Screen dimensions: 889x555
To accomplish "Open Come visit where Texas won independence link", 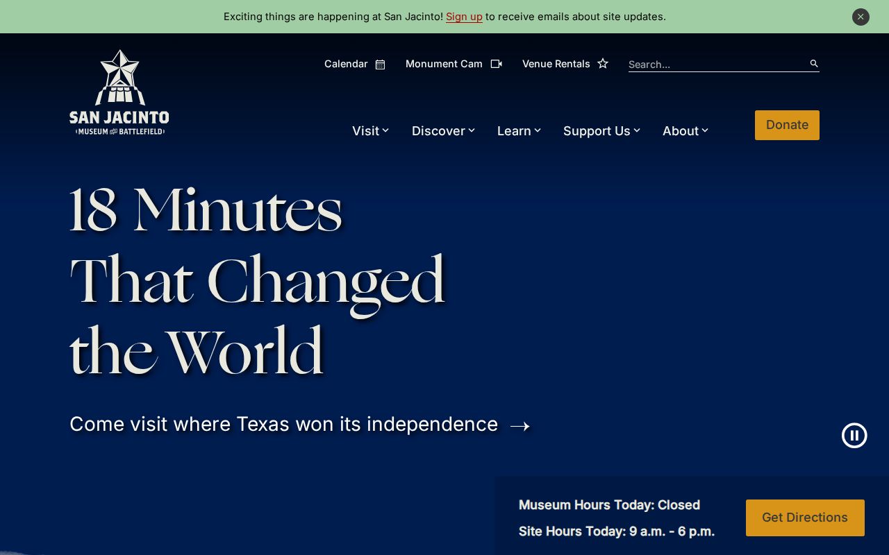I will coord(283,424).
